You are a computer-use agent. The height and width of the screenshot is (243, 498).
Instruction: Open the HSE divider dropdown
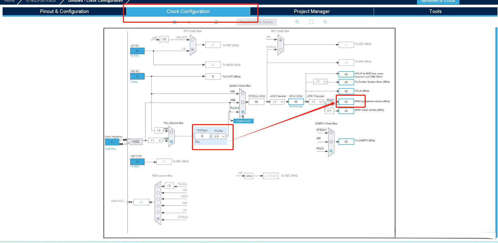155,140
